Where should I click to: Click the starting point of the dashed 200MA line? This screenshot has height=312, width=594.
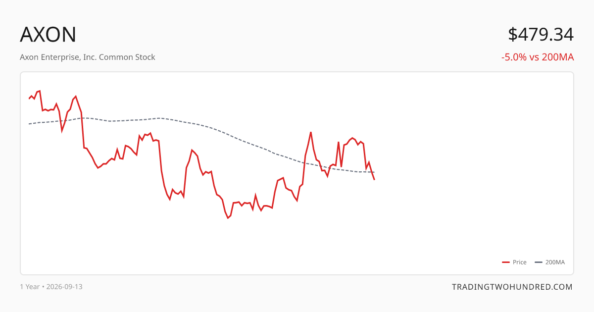(29, 124)
